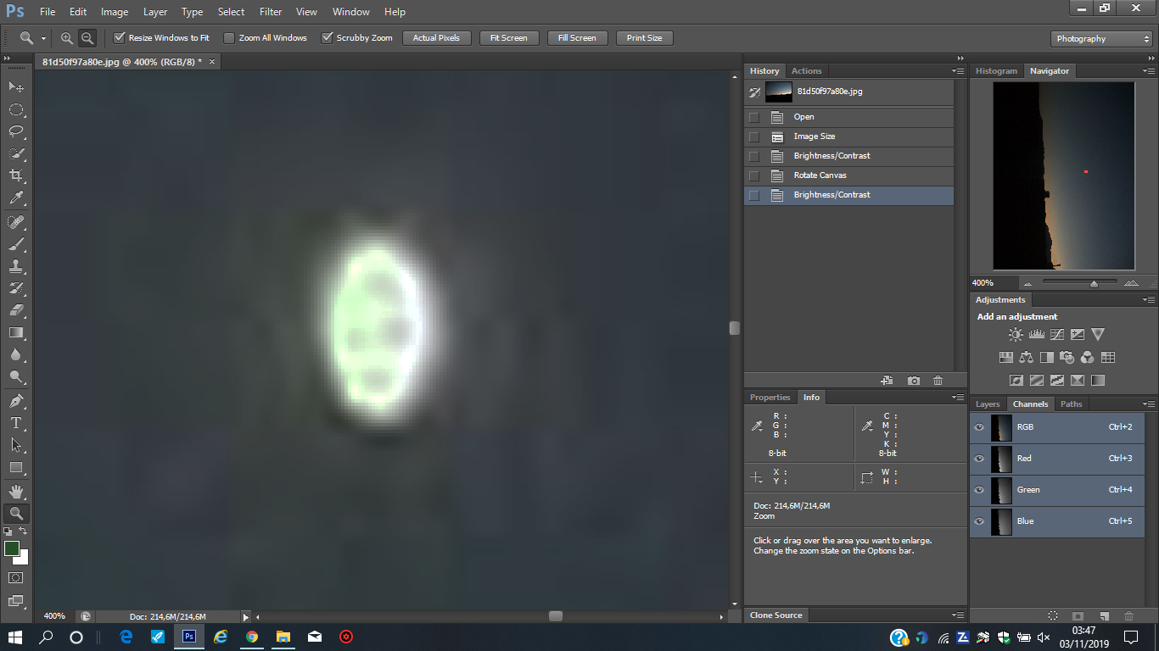Open the History panel options menu
The image size is (1159, 651).
click(x=957, y=71)
